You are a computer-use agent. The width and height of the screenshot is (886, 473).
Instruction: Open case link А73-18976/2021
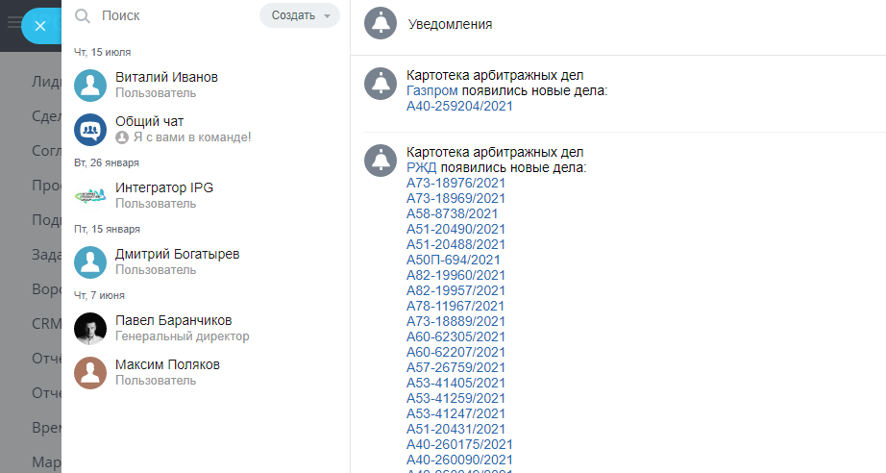coord(455,183)
